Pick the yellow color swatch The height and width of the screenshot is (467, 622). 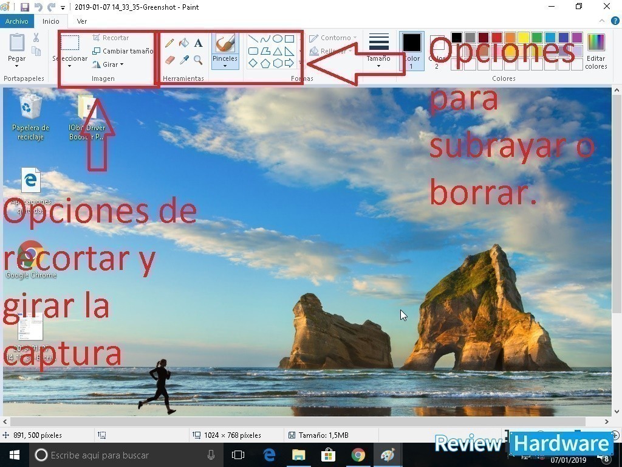[x=524, y=37]
